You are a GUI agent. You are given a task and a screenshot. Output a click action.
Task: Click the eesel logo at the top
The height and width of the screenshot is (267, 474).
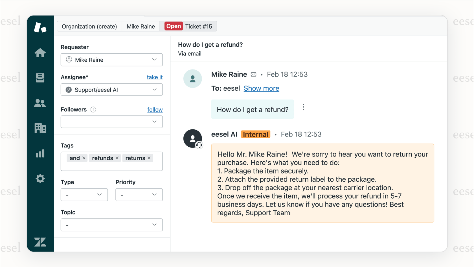pos(40,27)
